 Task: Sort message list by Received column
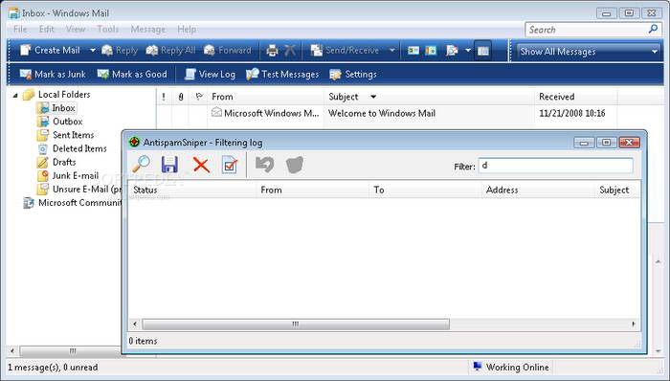575,97
